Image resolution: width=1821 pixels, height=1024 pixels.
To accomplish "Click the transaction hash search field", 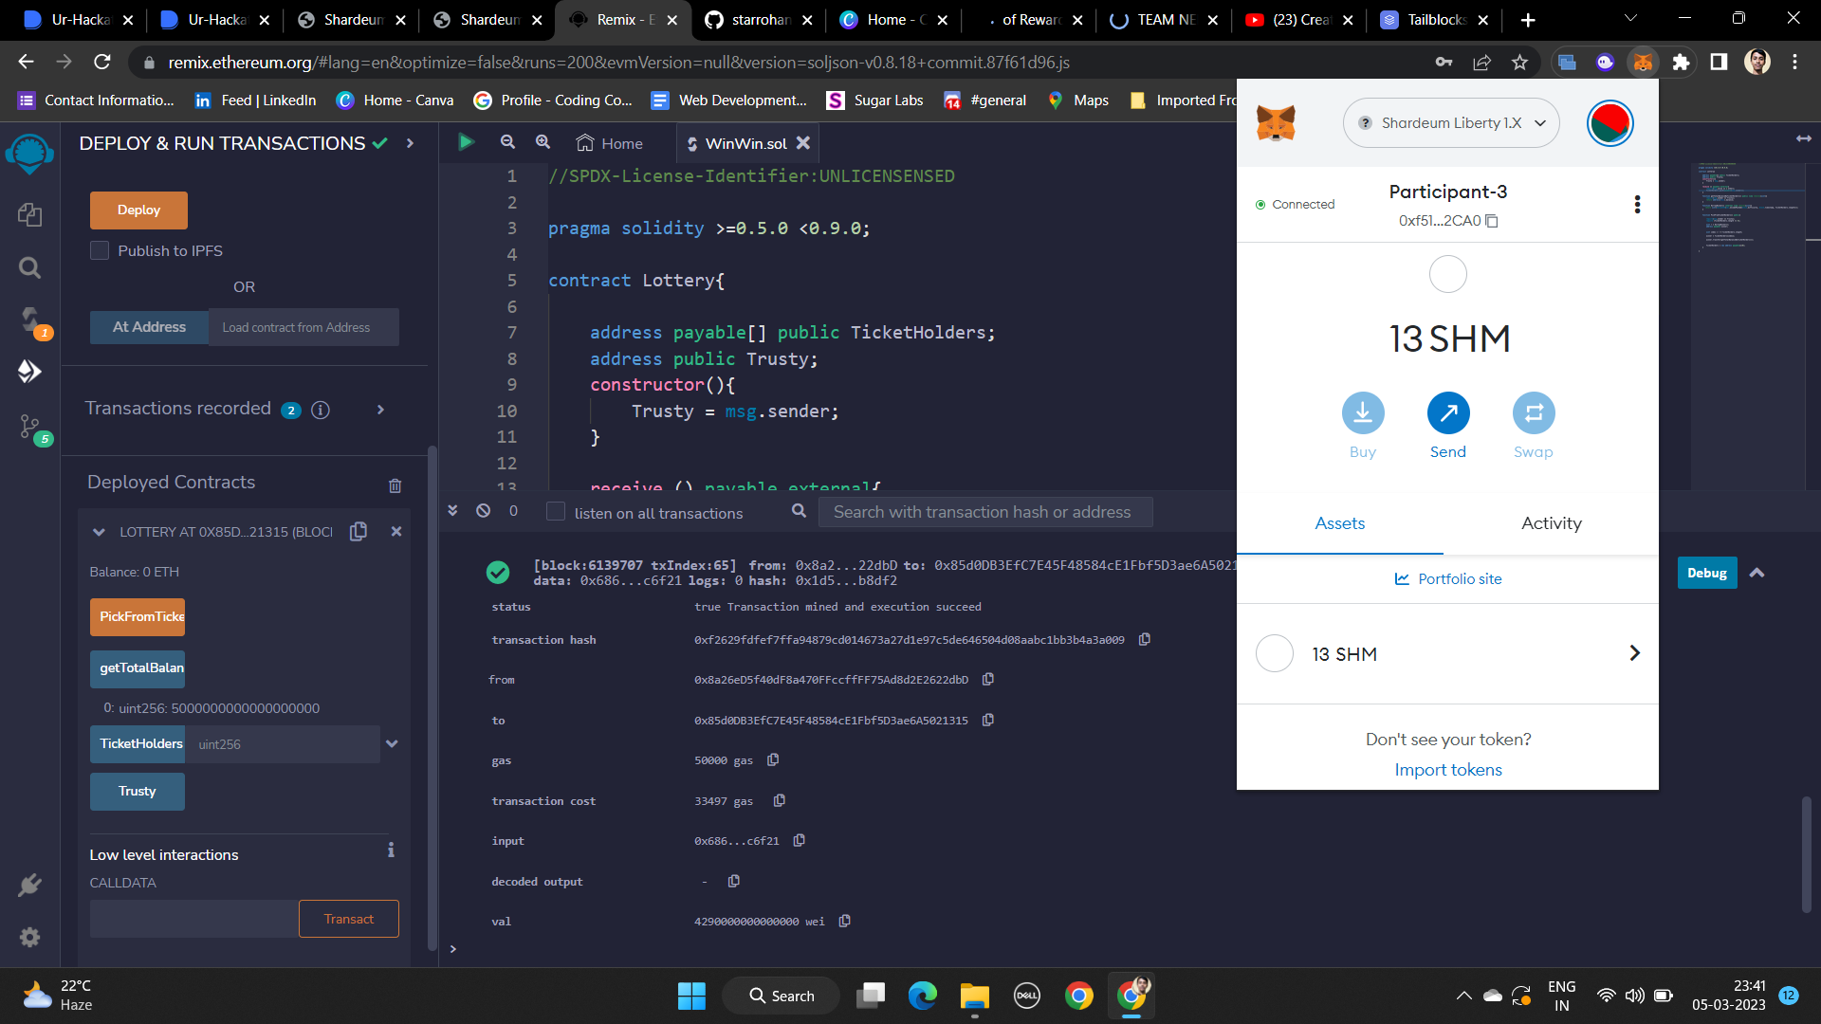I will pos(982,512).
